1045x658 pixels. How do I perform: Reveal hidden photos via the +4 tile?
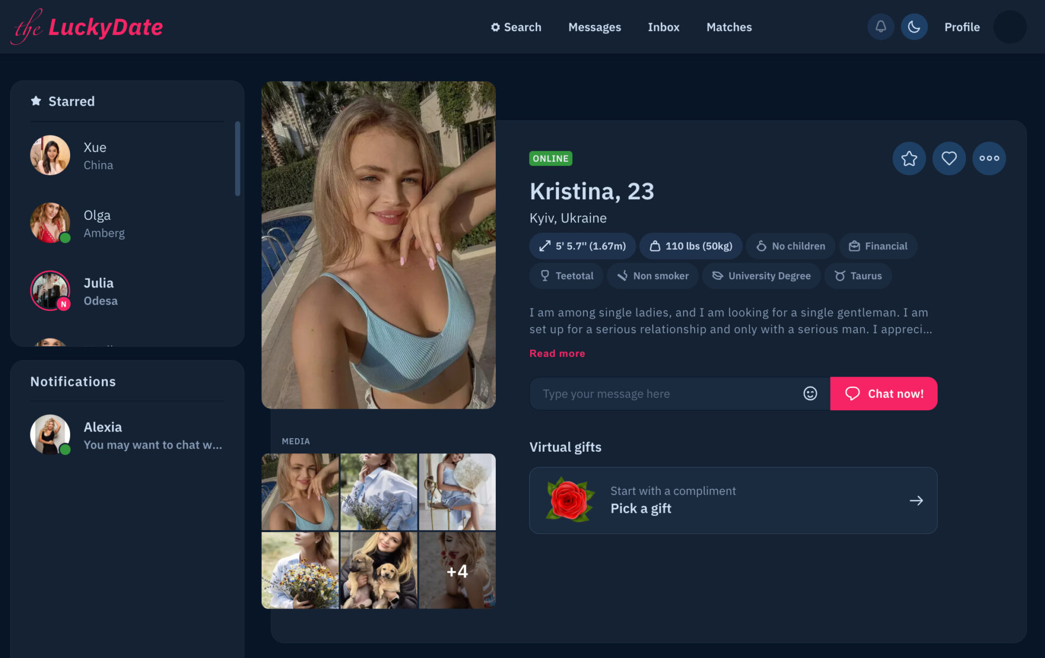pyautogui.click(x=457, y=571)
